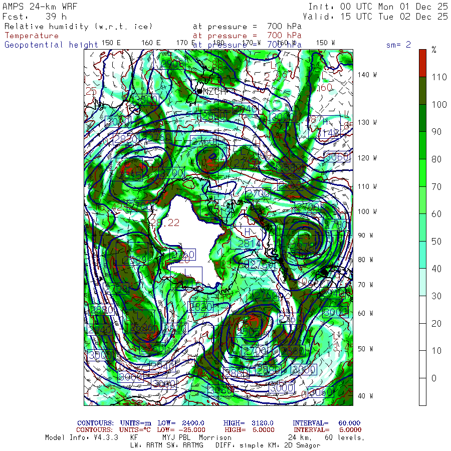The width and height of the screenshot is (451, 451).
Task: Click the '%' unit above the colorbar
Action: coord(434,50)
